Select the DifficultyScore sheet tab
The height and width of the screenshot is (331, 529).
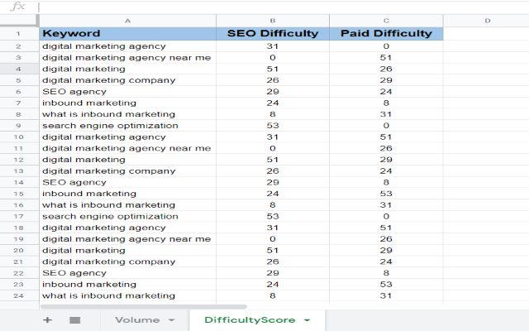(x=250, y=319)
